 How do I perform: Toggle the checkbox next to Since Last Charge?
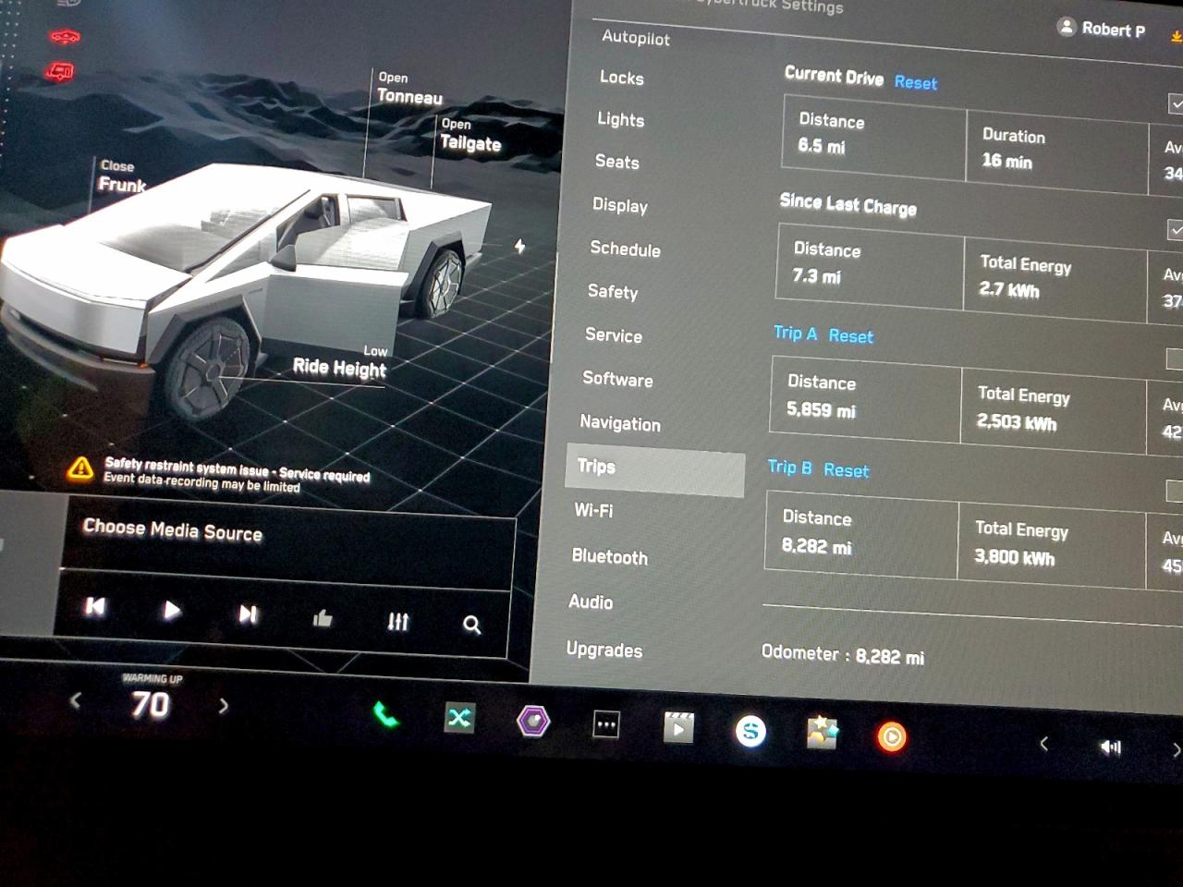(1177, 229)
